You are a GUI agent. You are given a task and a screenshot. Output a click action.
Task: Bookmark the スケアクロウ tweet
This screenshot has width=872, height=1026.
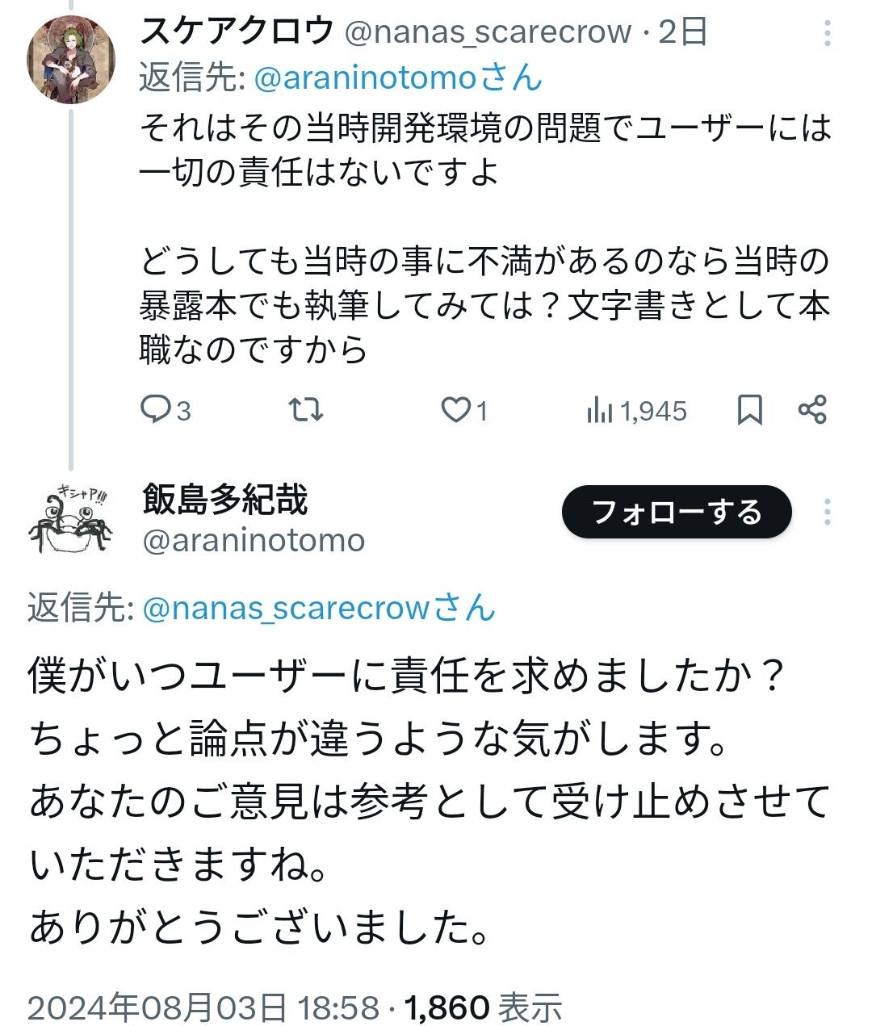(749, 410)
